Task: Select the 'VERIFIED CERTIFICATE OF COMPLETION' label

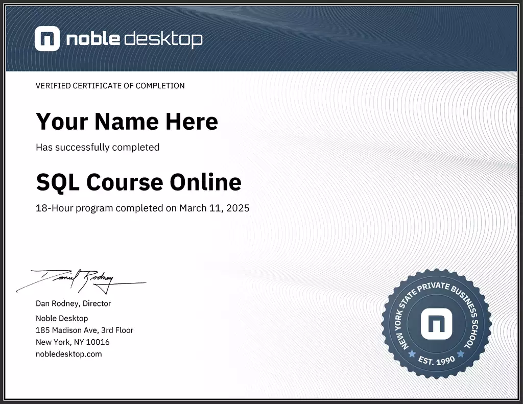Action: tap(110, 86)
